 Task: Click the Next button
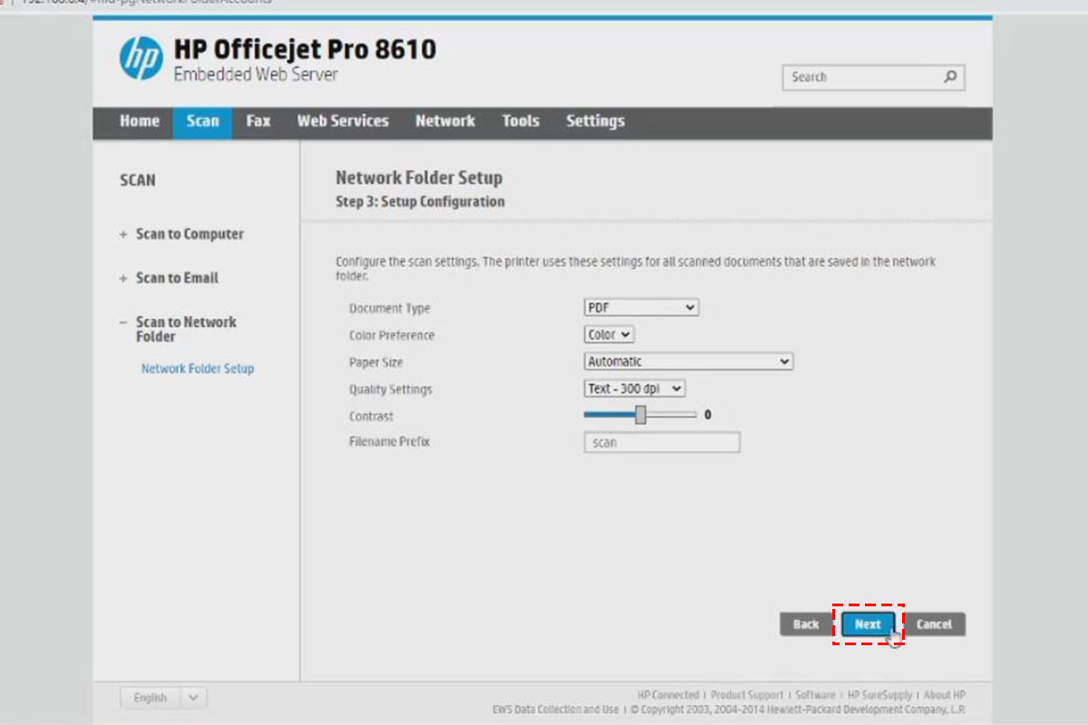point(868,624)
